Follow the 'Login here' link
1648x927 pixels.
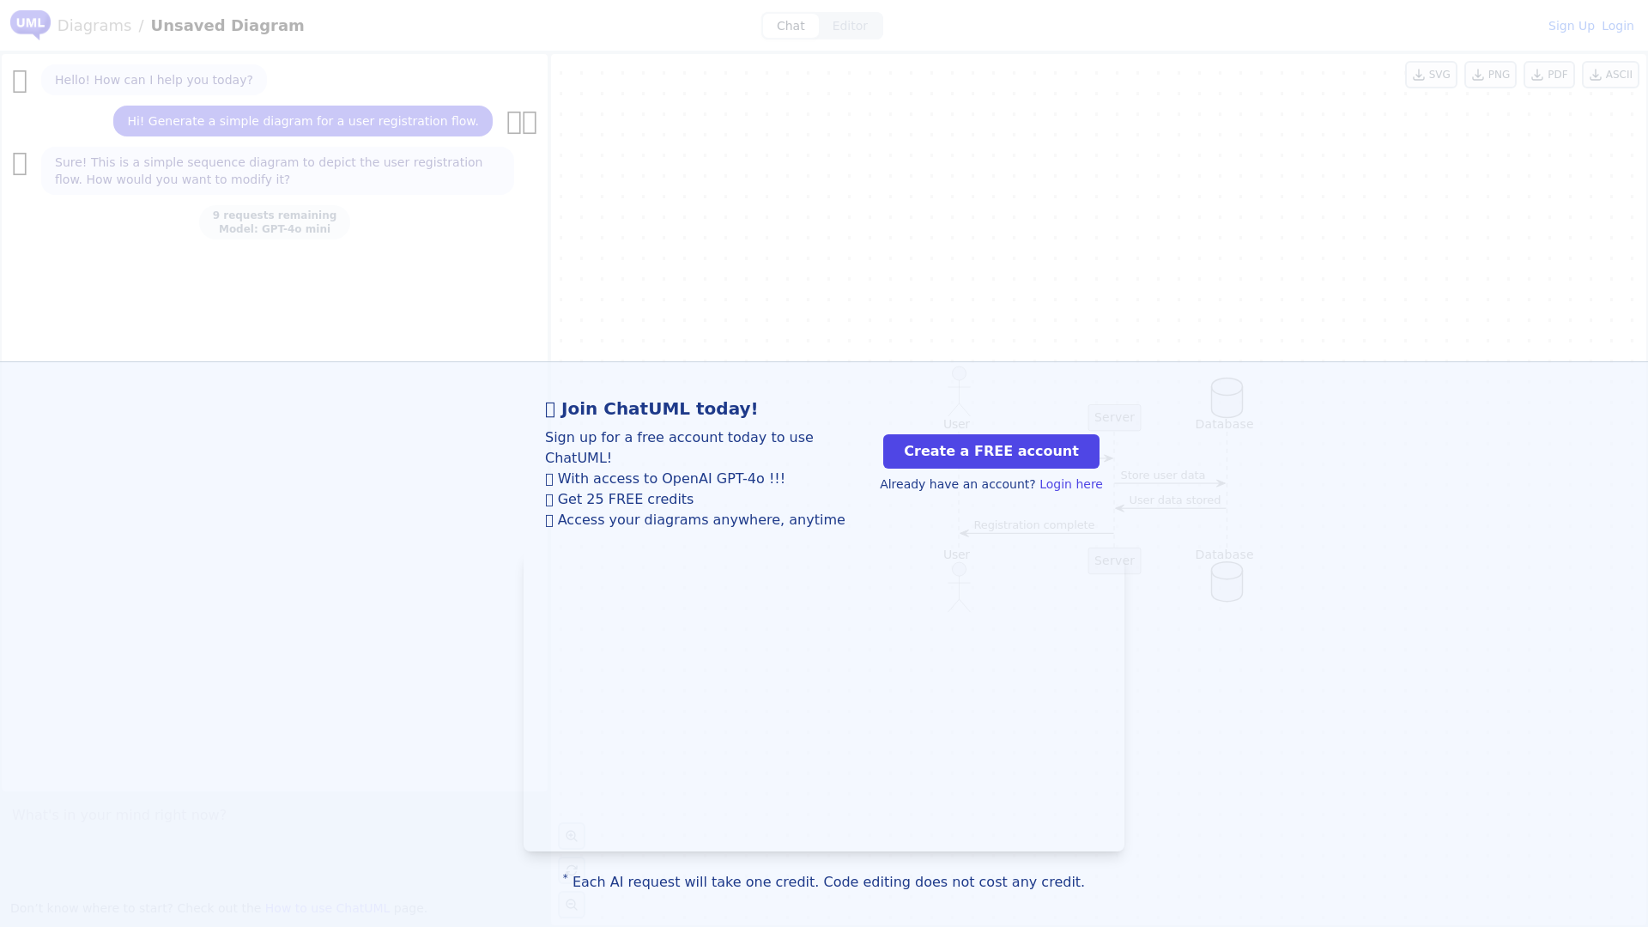point(1070,484)
